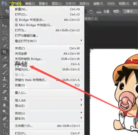Image resolution: width=138 pixels, height=135 pixels.
Task: Expand the 脚本(R) submenu
Action: (47, 119)
